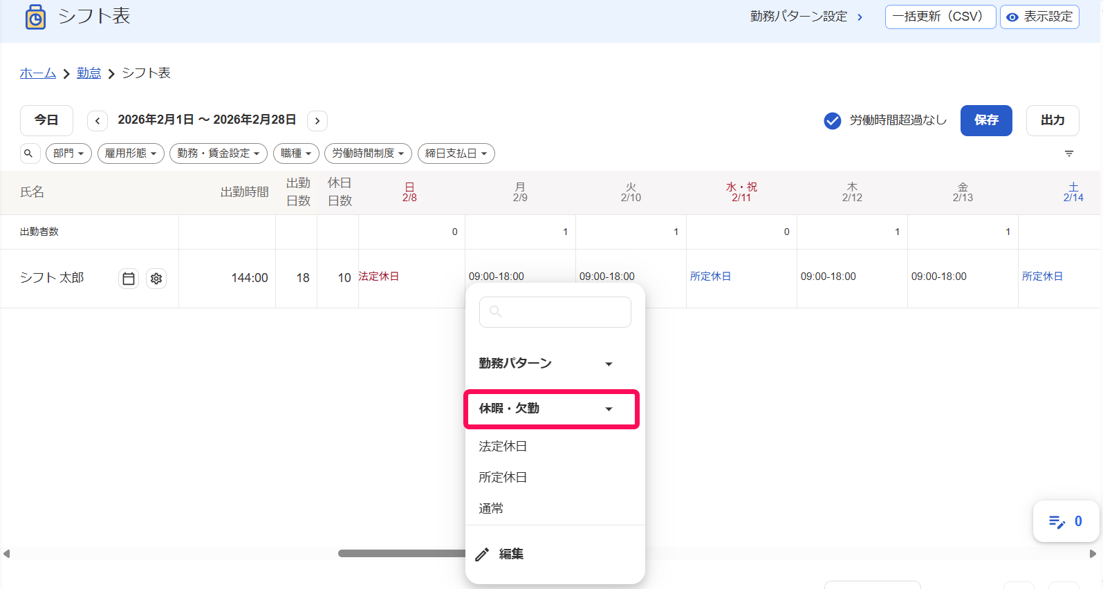Toggle 労働時間超過なし checkmark

[x=833, y=121]
